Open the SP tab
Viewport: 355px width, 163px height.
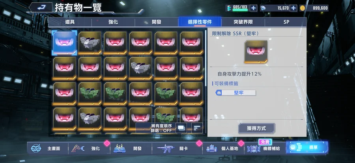tap(286, 22)
